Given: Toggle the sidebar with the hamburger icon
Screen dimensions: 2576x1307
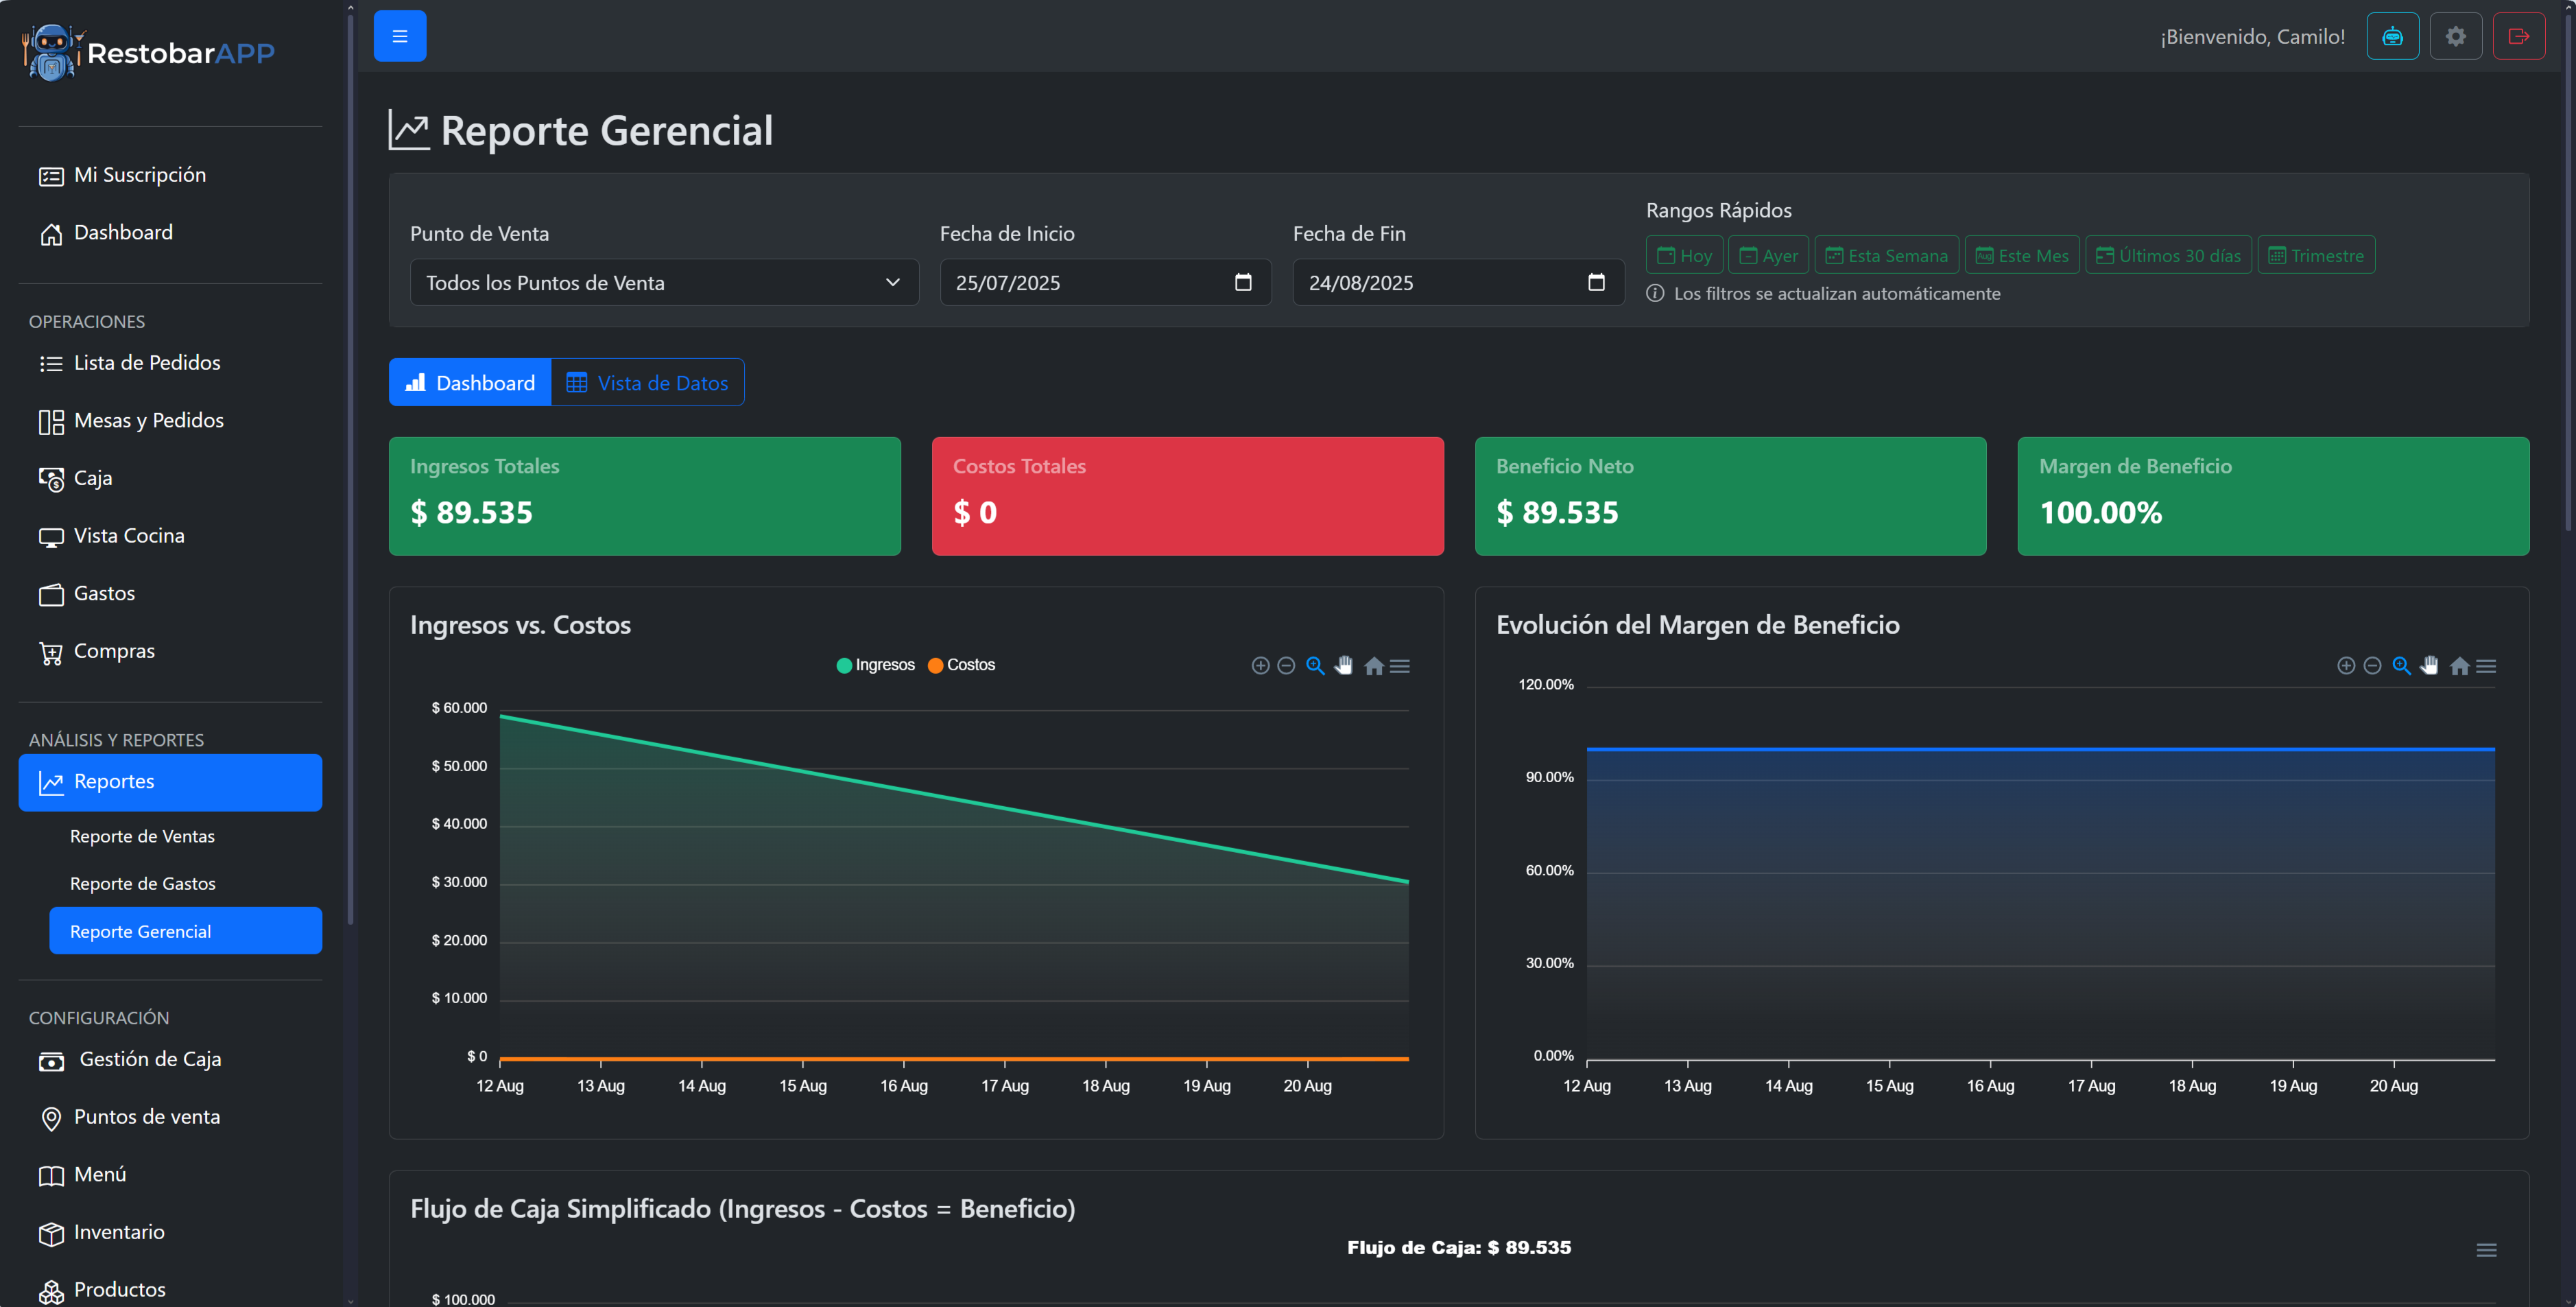Looking at the screenshot, I should pyautogui.click(x=399, y=36).
